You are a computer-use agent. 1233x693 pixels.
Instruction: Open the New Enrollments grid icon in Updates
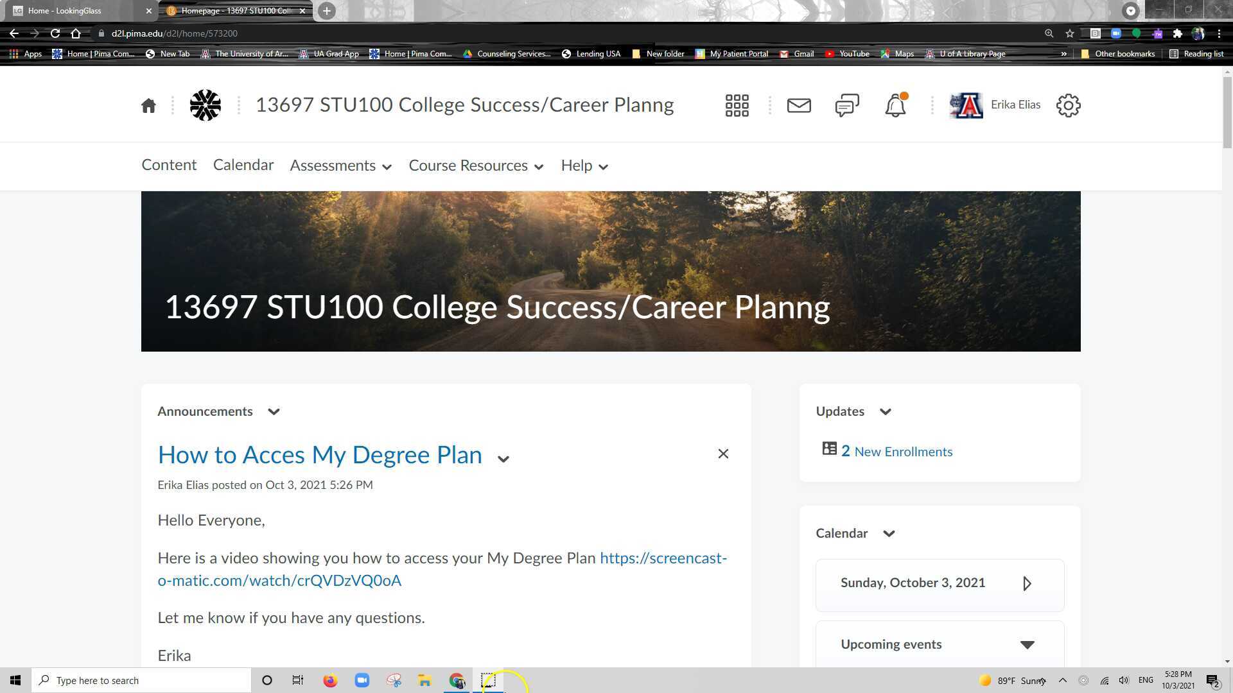pos(829,449)
